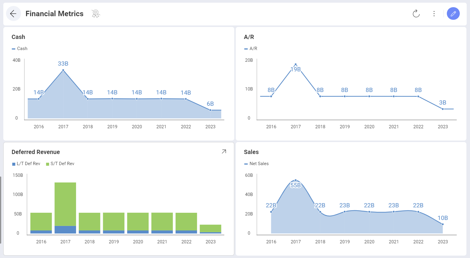Click the Financial Metrics dashboard title
470x258 pixels.
coord(54,14)
